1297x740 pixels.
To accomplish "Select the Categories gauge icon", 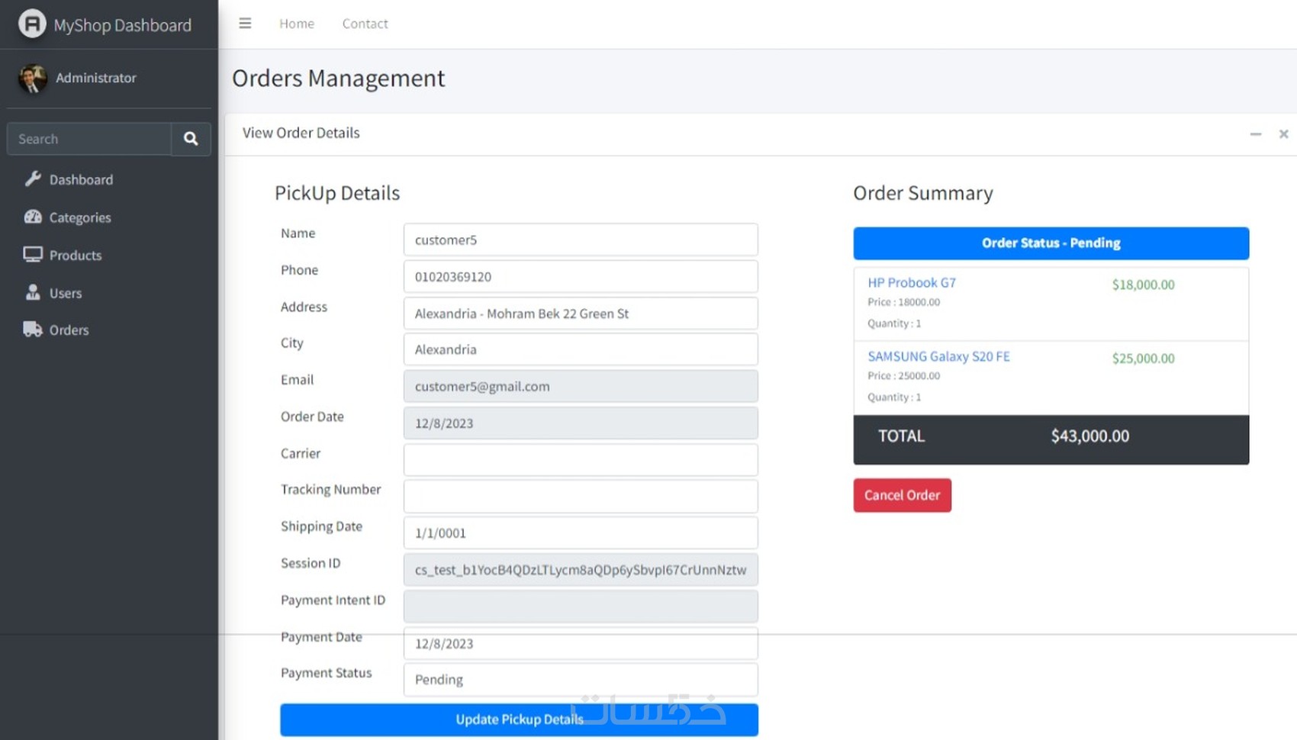I will pos(33,217).
